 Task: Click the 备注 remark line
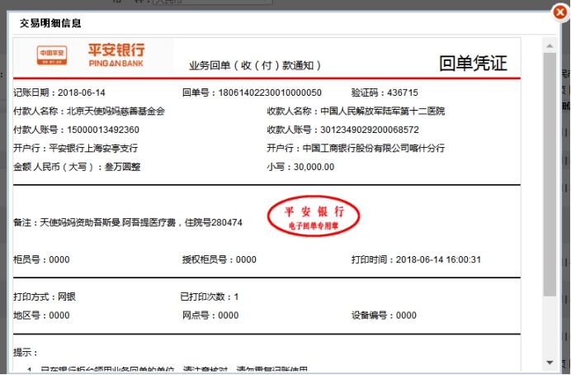pos(128,222)
